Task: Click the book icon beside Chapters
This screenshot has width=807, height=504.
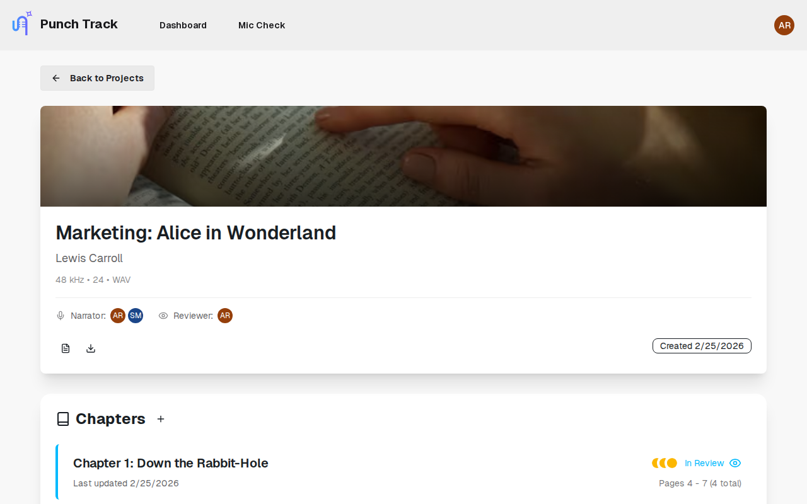Action: point(63,419)
